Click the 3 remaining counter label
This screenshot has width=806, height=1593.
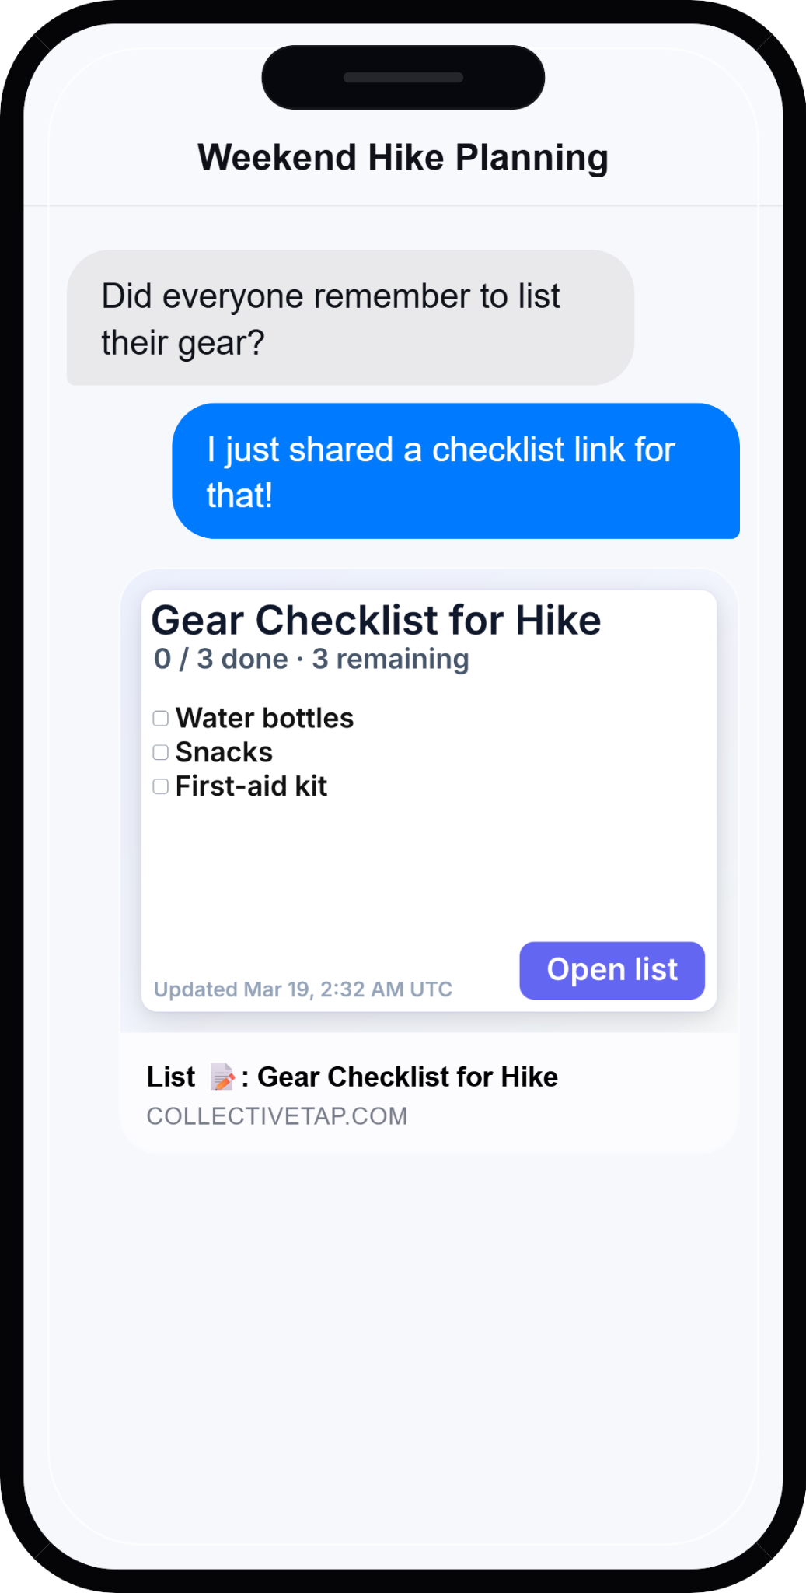tap(389, 658)
